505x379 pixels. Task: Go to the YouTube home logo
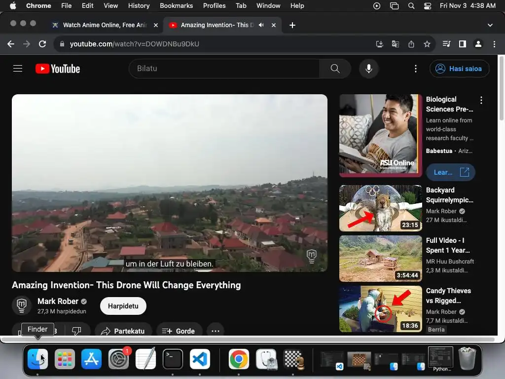point(58,69)
